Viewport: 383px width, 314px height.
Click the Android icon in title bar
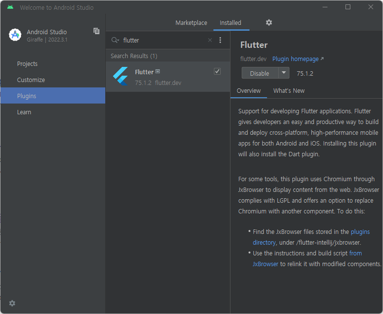pyautogui.click(x=10, y=7)
